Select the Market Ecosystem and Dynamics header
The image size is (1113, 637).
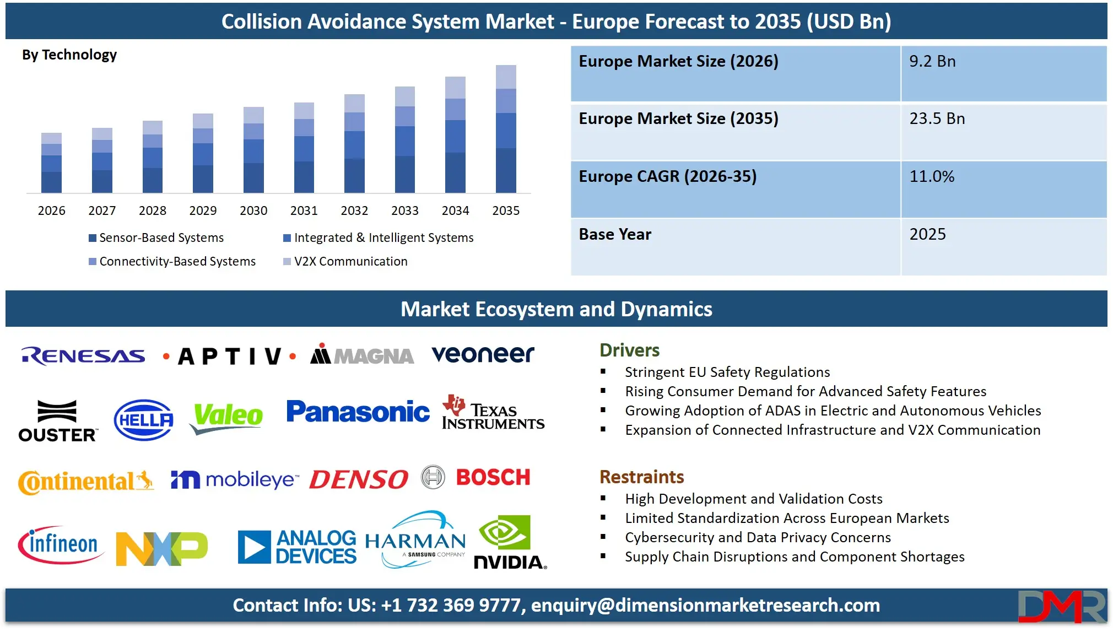pos(556,309)
